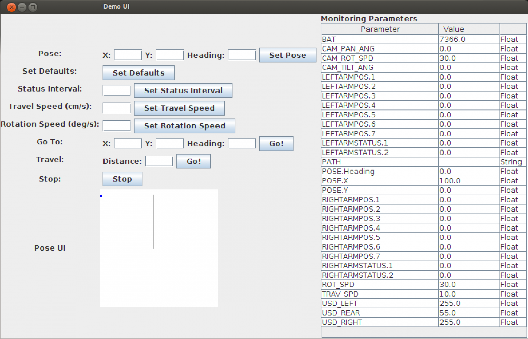Screen dimensions: 528x339
Task: Click Go! button next to Distance field
Action: click(193, 161)
